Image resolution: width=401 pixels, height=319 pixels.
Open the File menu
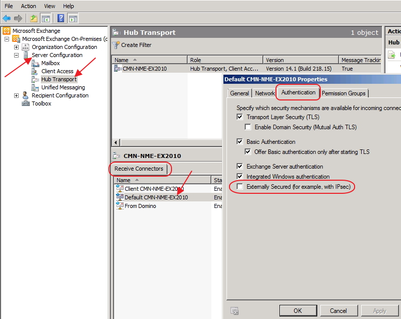coord(9,6)
